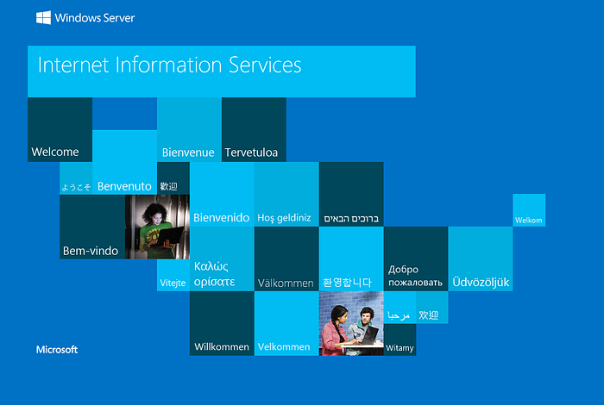Select the Välkommen tile

pyautogui.click(x=286, y=259)
